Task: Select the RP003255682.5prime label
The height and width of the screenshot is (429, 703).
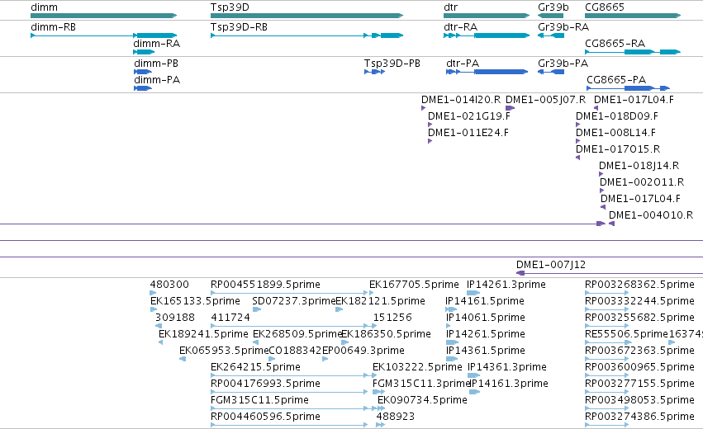Action: (639, 318)
